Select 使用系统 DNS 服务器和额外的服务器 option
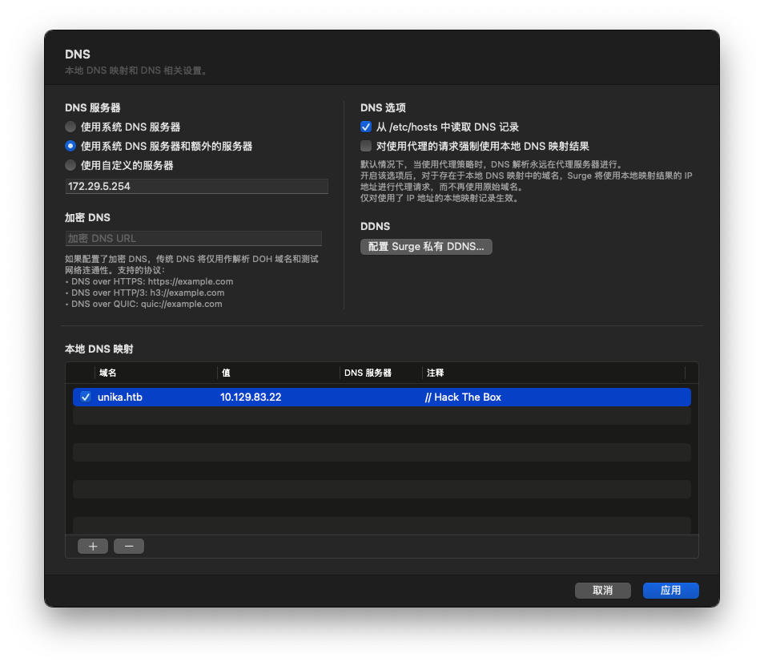Screen dimensions: 764x666 pyautogui.click(x=70, y=146)
